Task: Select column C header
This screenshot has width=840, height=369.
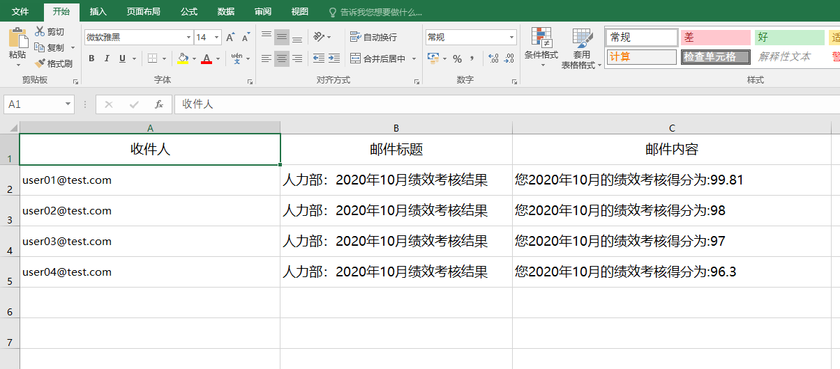Action: (x=672, y=128)
